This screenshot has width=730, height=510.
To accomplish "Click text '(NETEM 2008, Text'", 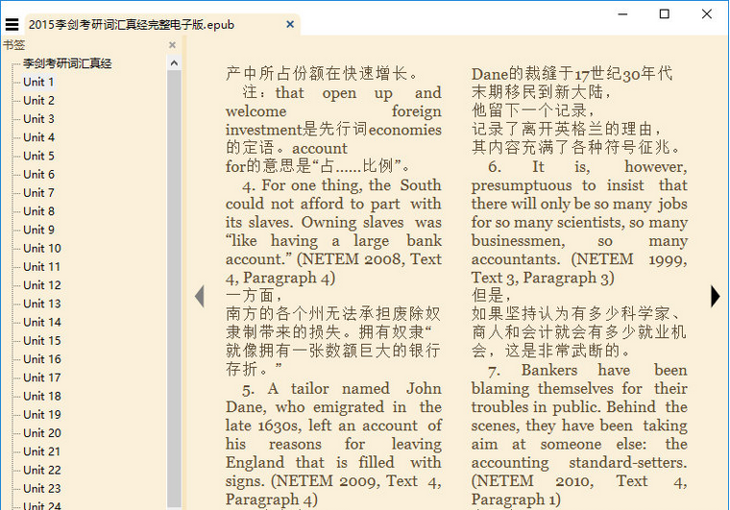I will [369, 259].
